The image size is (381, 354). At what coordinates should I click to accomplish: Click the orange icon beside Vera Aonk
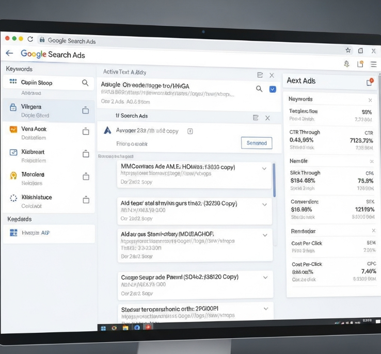(13, 129)
